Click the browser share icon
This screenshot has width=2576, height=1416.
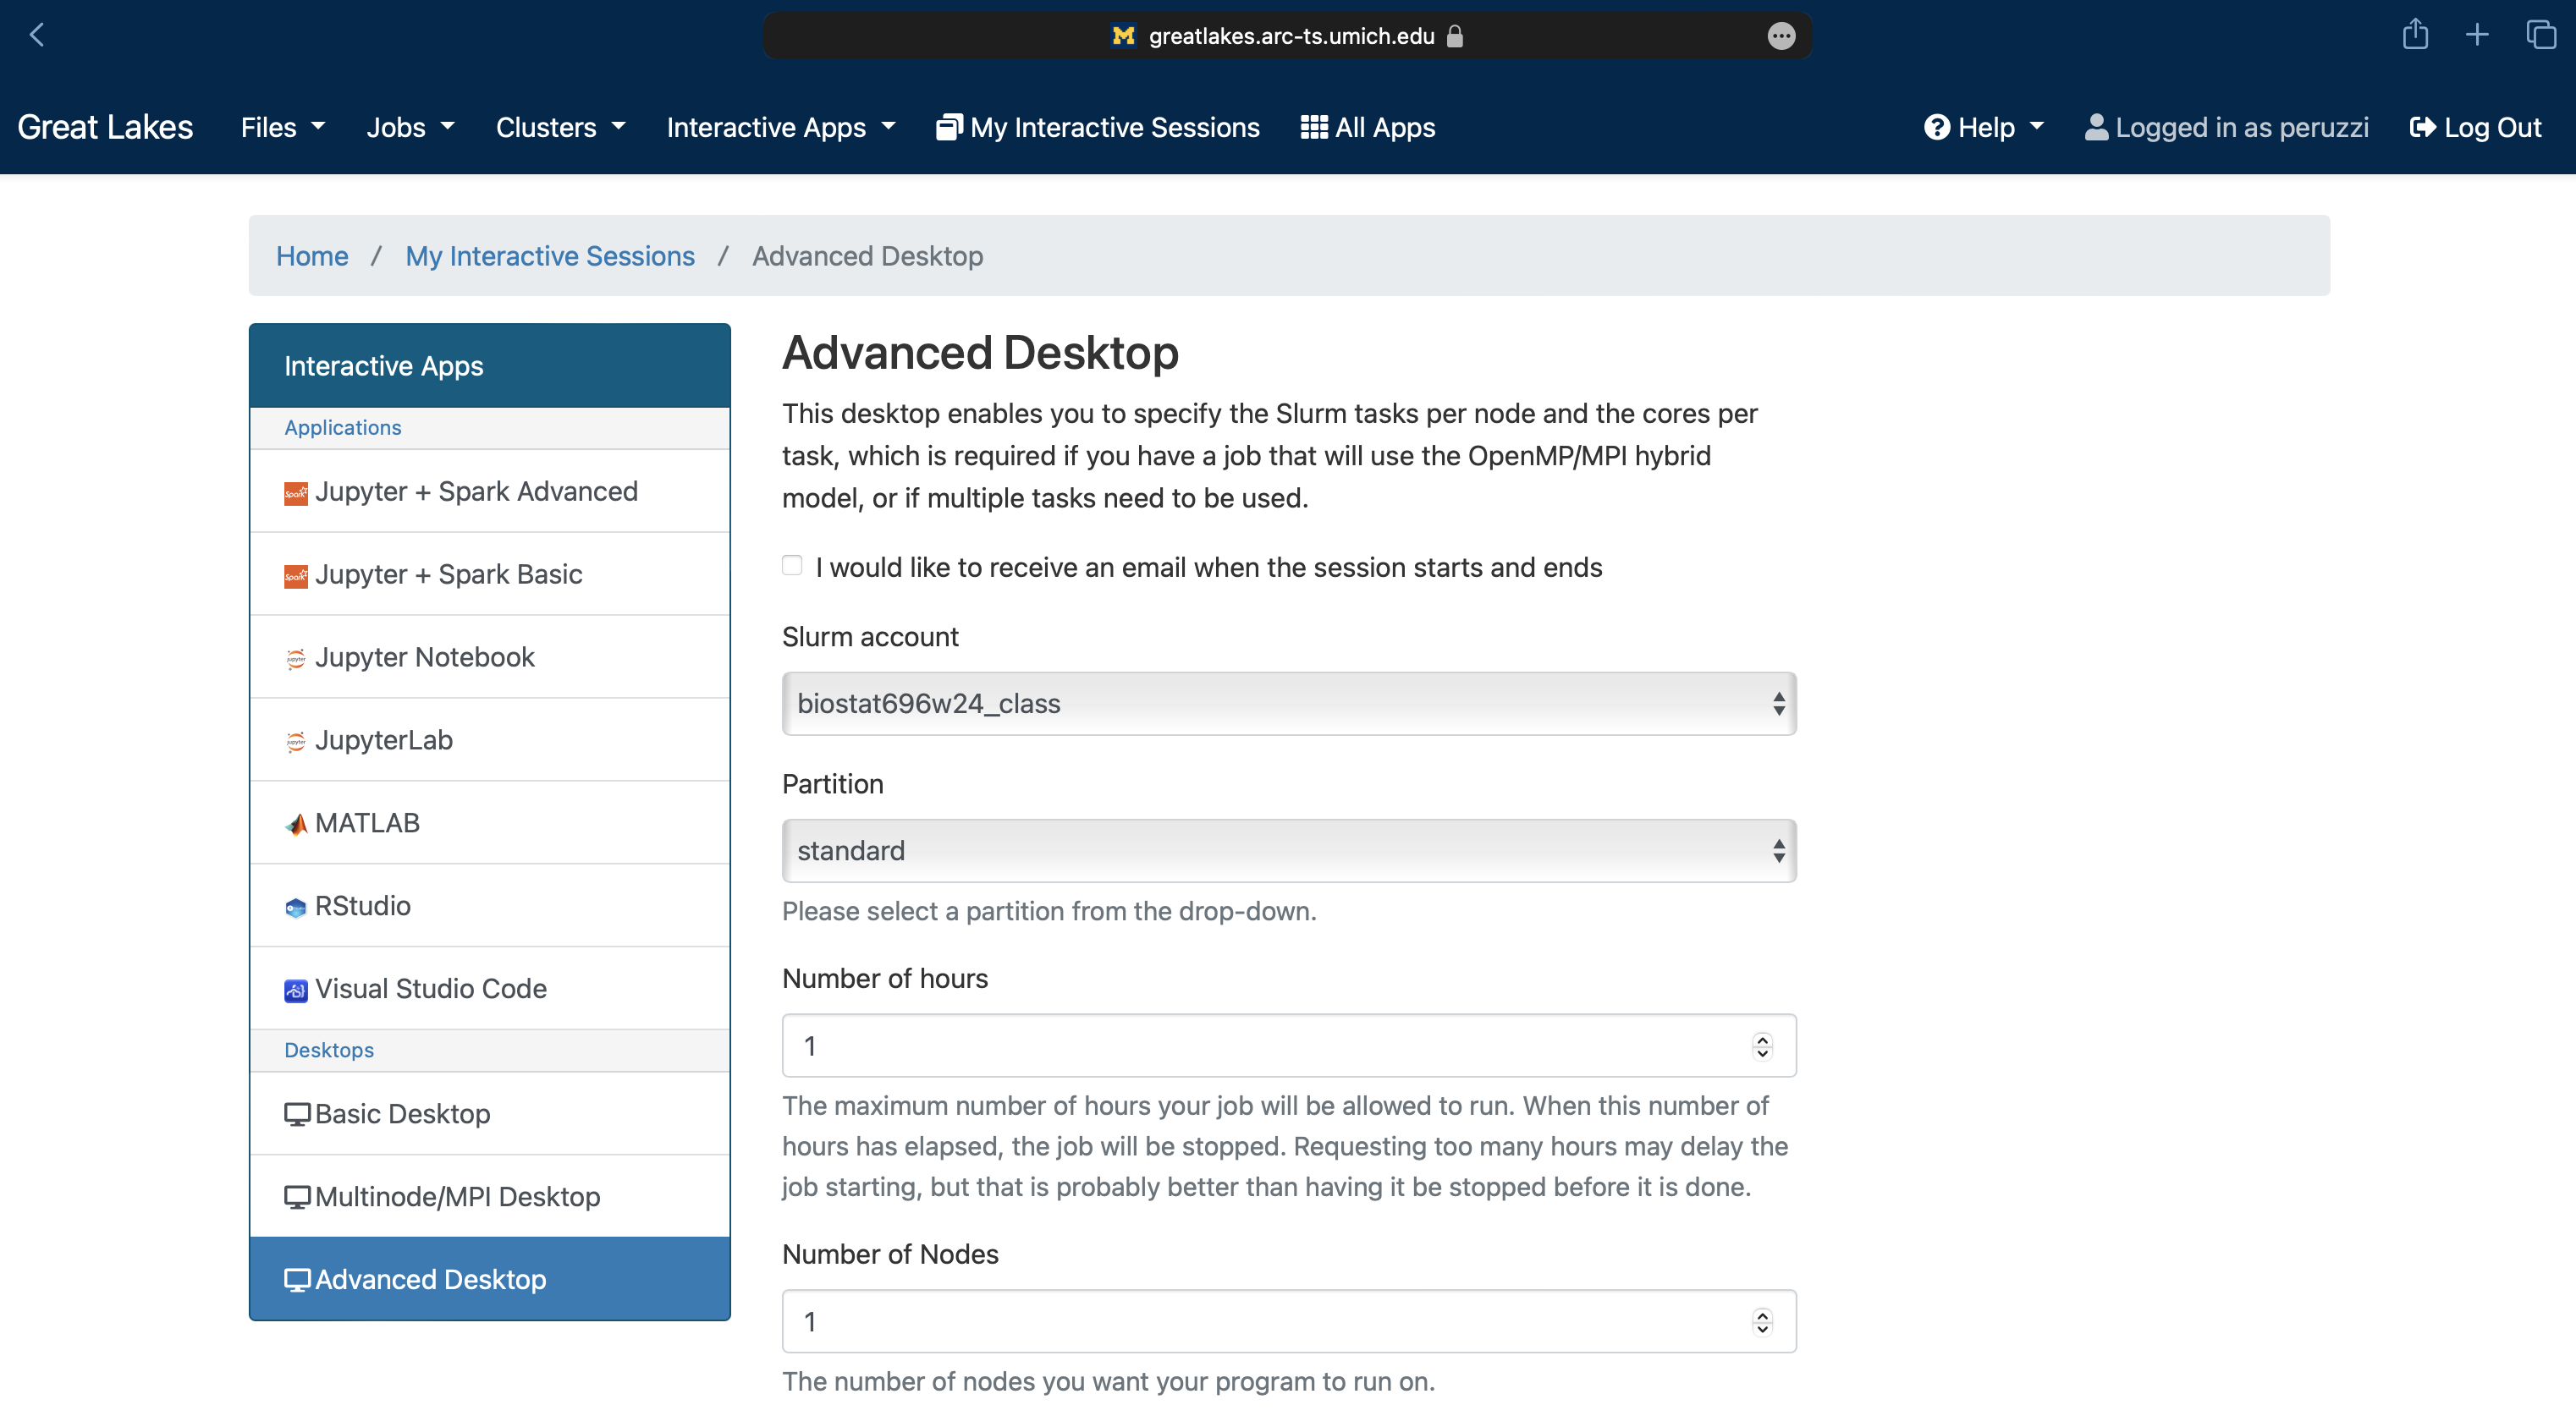2415,35
